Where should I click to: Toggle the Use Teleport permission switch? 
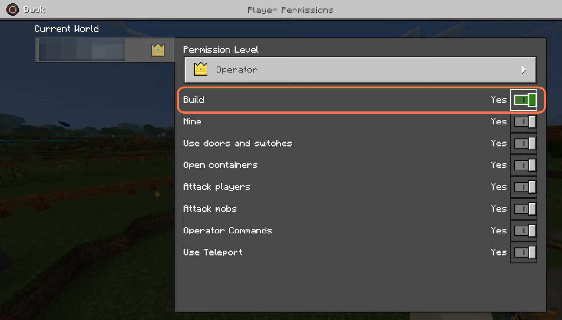525,252
